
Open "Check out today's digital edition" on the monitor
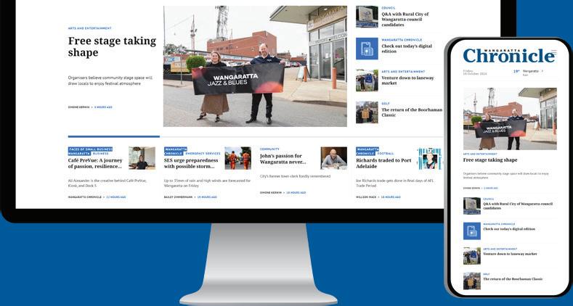407,49
